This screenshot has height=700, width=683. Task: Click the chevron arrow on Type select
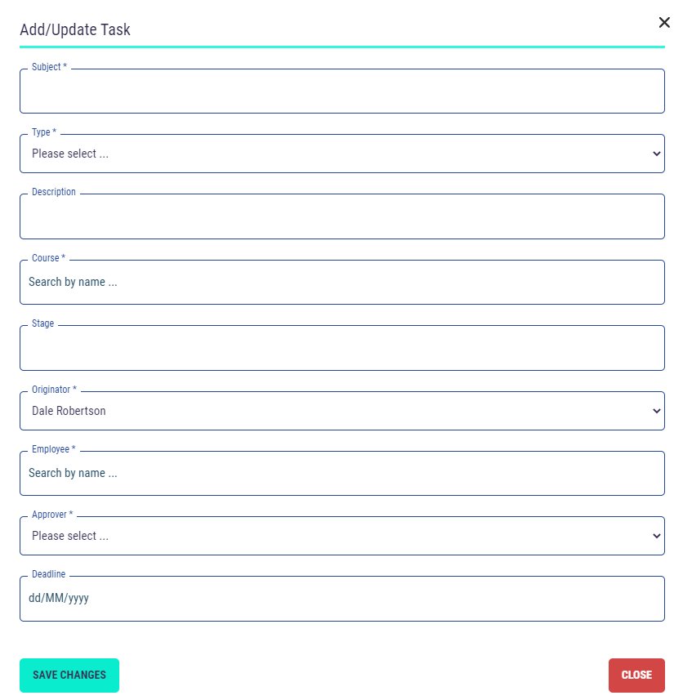657,154
